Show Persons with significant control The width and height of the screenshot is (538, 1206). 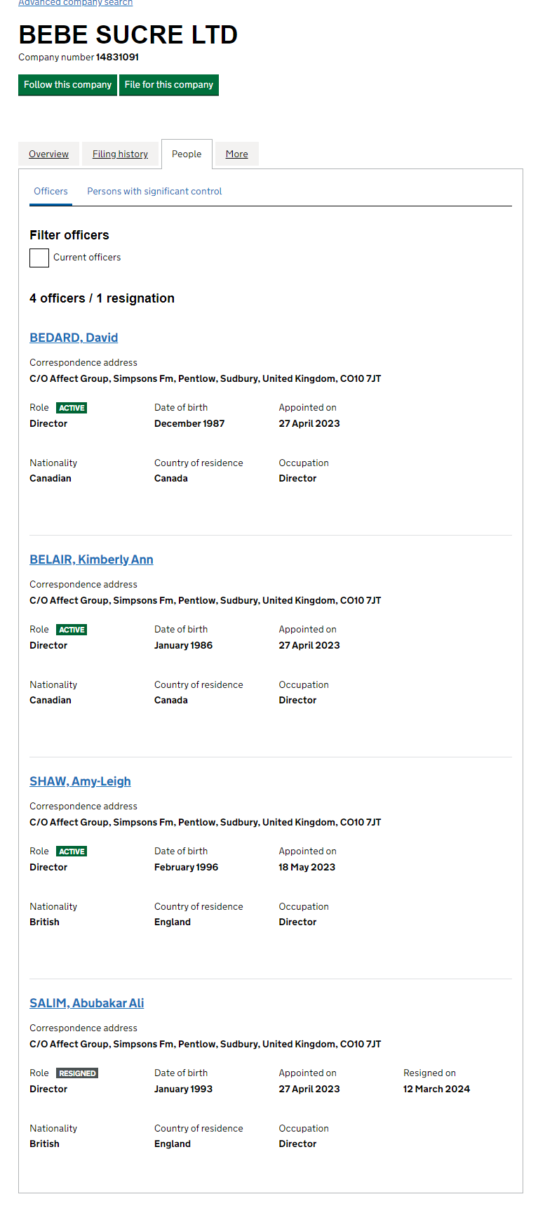point(154,192)
